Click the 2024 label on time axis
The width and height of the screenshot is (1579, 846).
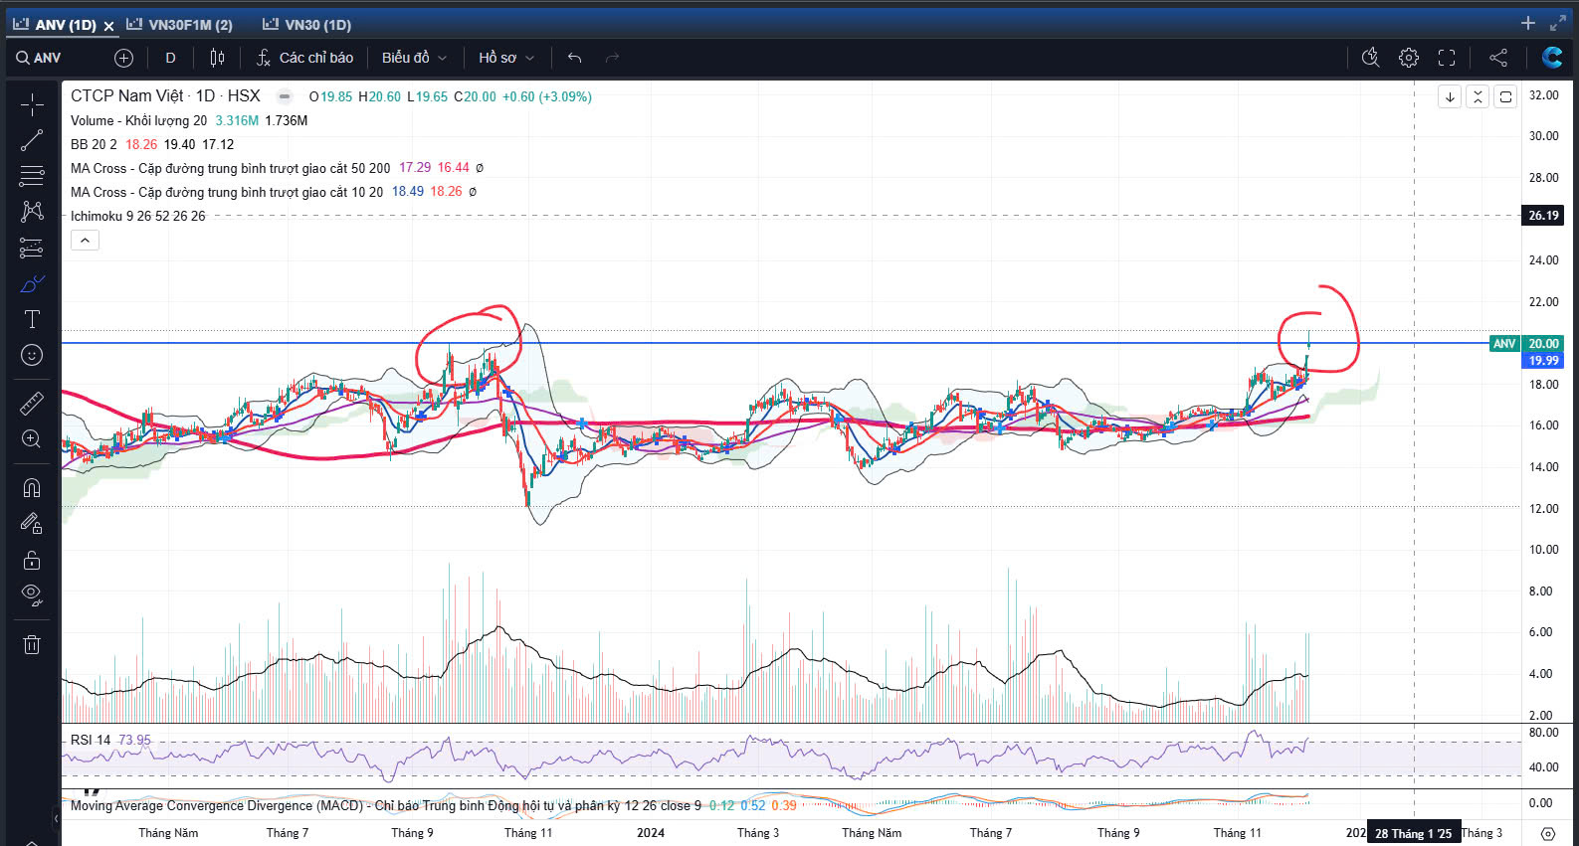(x=651, y=833)
